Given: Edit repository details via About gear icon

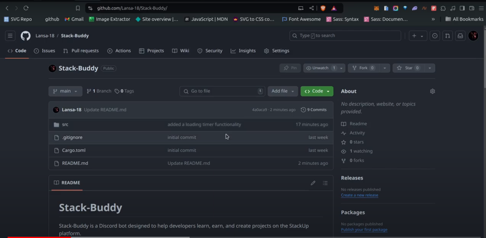Looking at the screenshot, I should [433, 91].
